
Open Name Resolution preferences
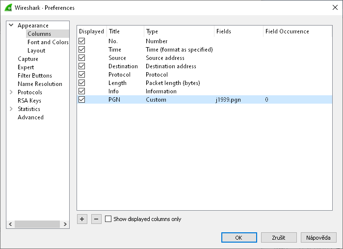(x=40, y=84)
